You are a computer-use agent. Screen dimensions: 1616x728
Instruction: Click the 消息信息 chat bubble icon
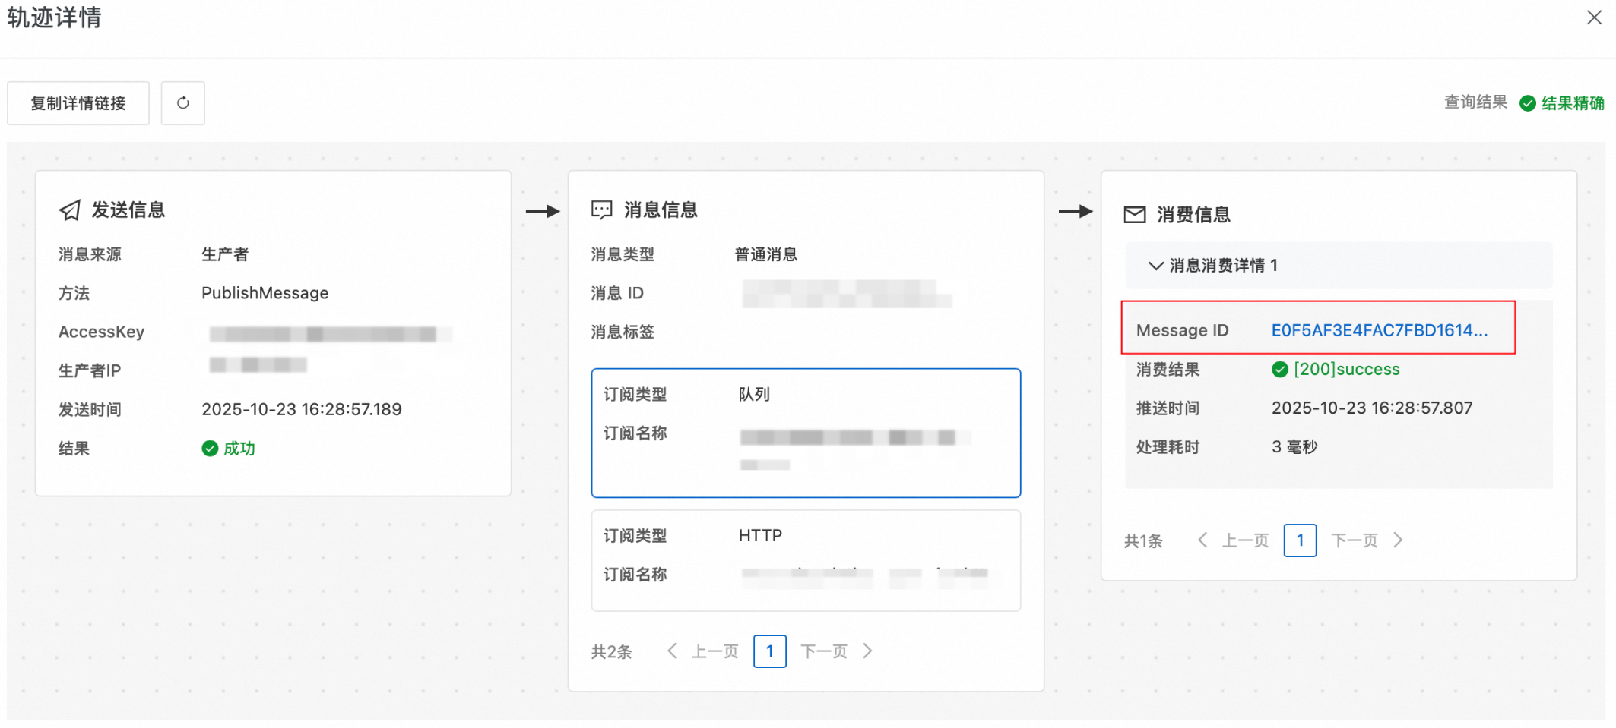(x=602, y=210)
